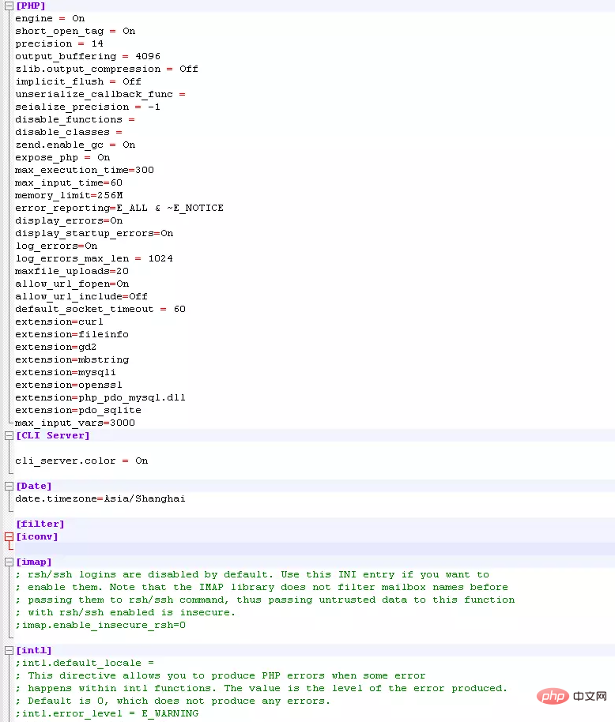Screen dimensions: 615x722
Task: Click the highlighted blank line under [iconv]
Action: [315, 549]
